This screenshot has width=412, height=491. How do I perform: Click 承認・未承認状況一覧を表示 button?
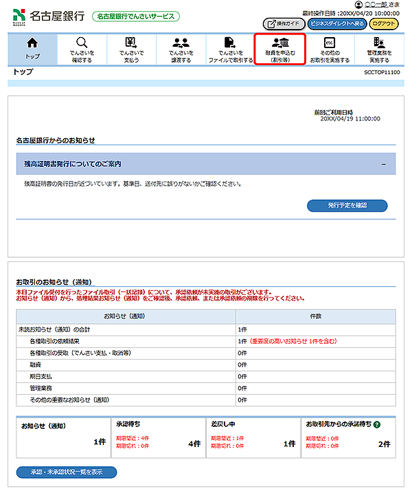pos(67,472)
